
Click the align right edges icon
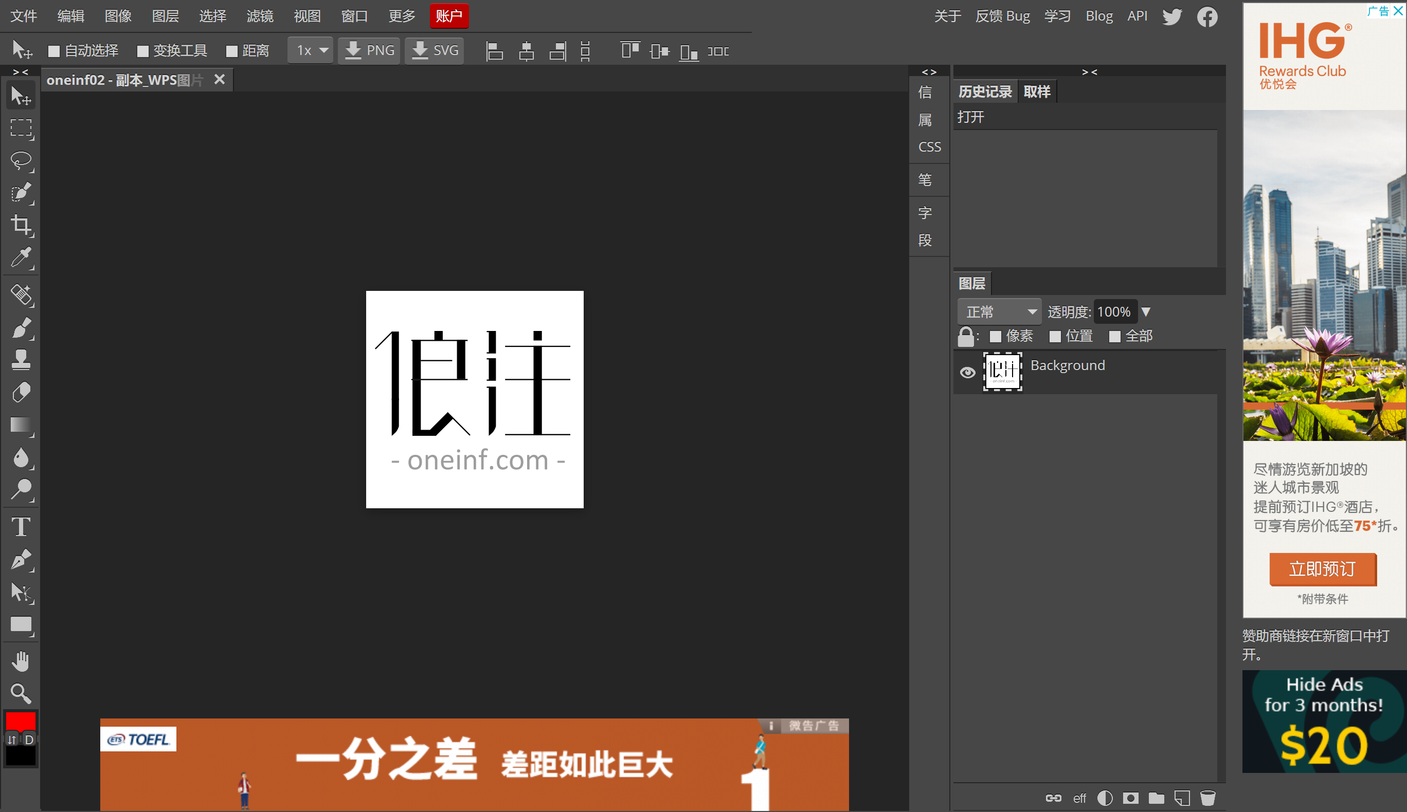point(557,51)
